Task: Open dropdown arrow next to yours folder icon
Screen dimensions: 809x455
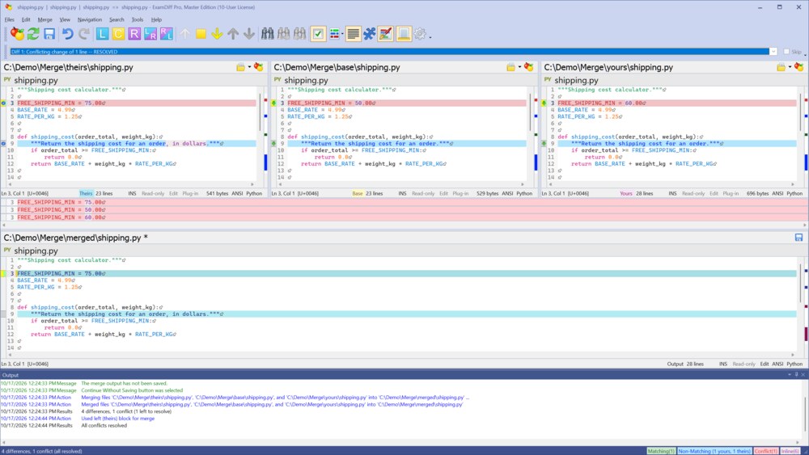Action: click(x=790, y=67)
